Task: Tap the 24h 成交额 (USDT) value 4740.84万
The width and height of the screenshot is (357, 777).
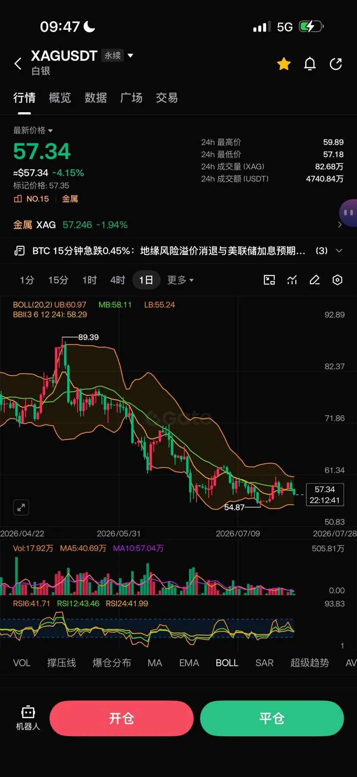Action: pos(325,179)
